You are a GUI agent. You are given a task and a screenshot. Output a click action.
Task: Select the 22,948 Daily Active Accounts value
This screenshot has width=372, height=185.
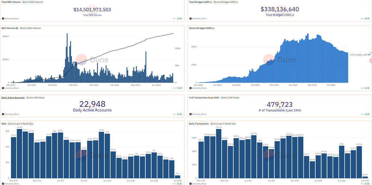pyautogui.click(x=92, y=104)
